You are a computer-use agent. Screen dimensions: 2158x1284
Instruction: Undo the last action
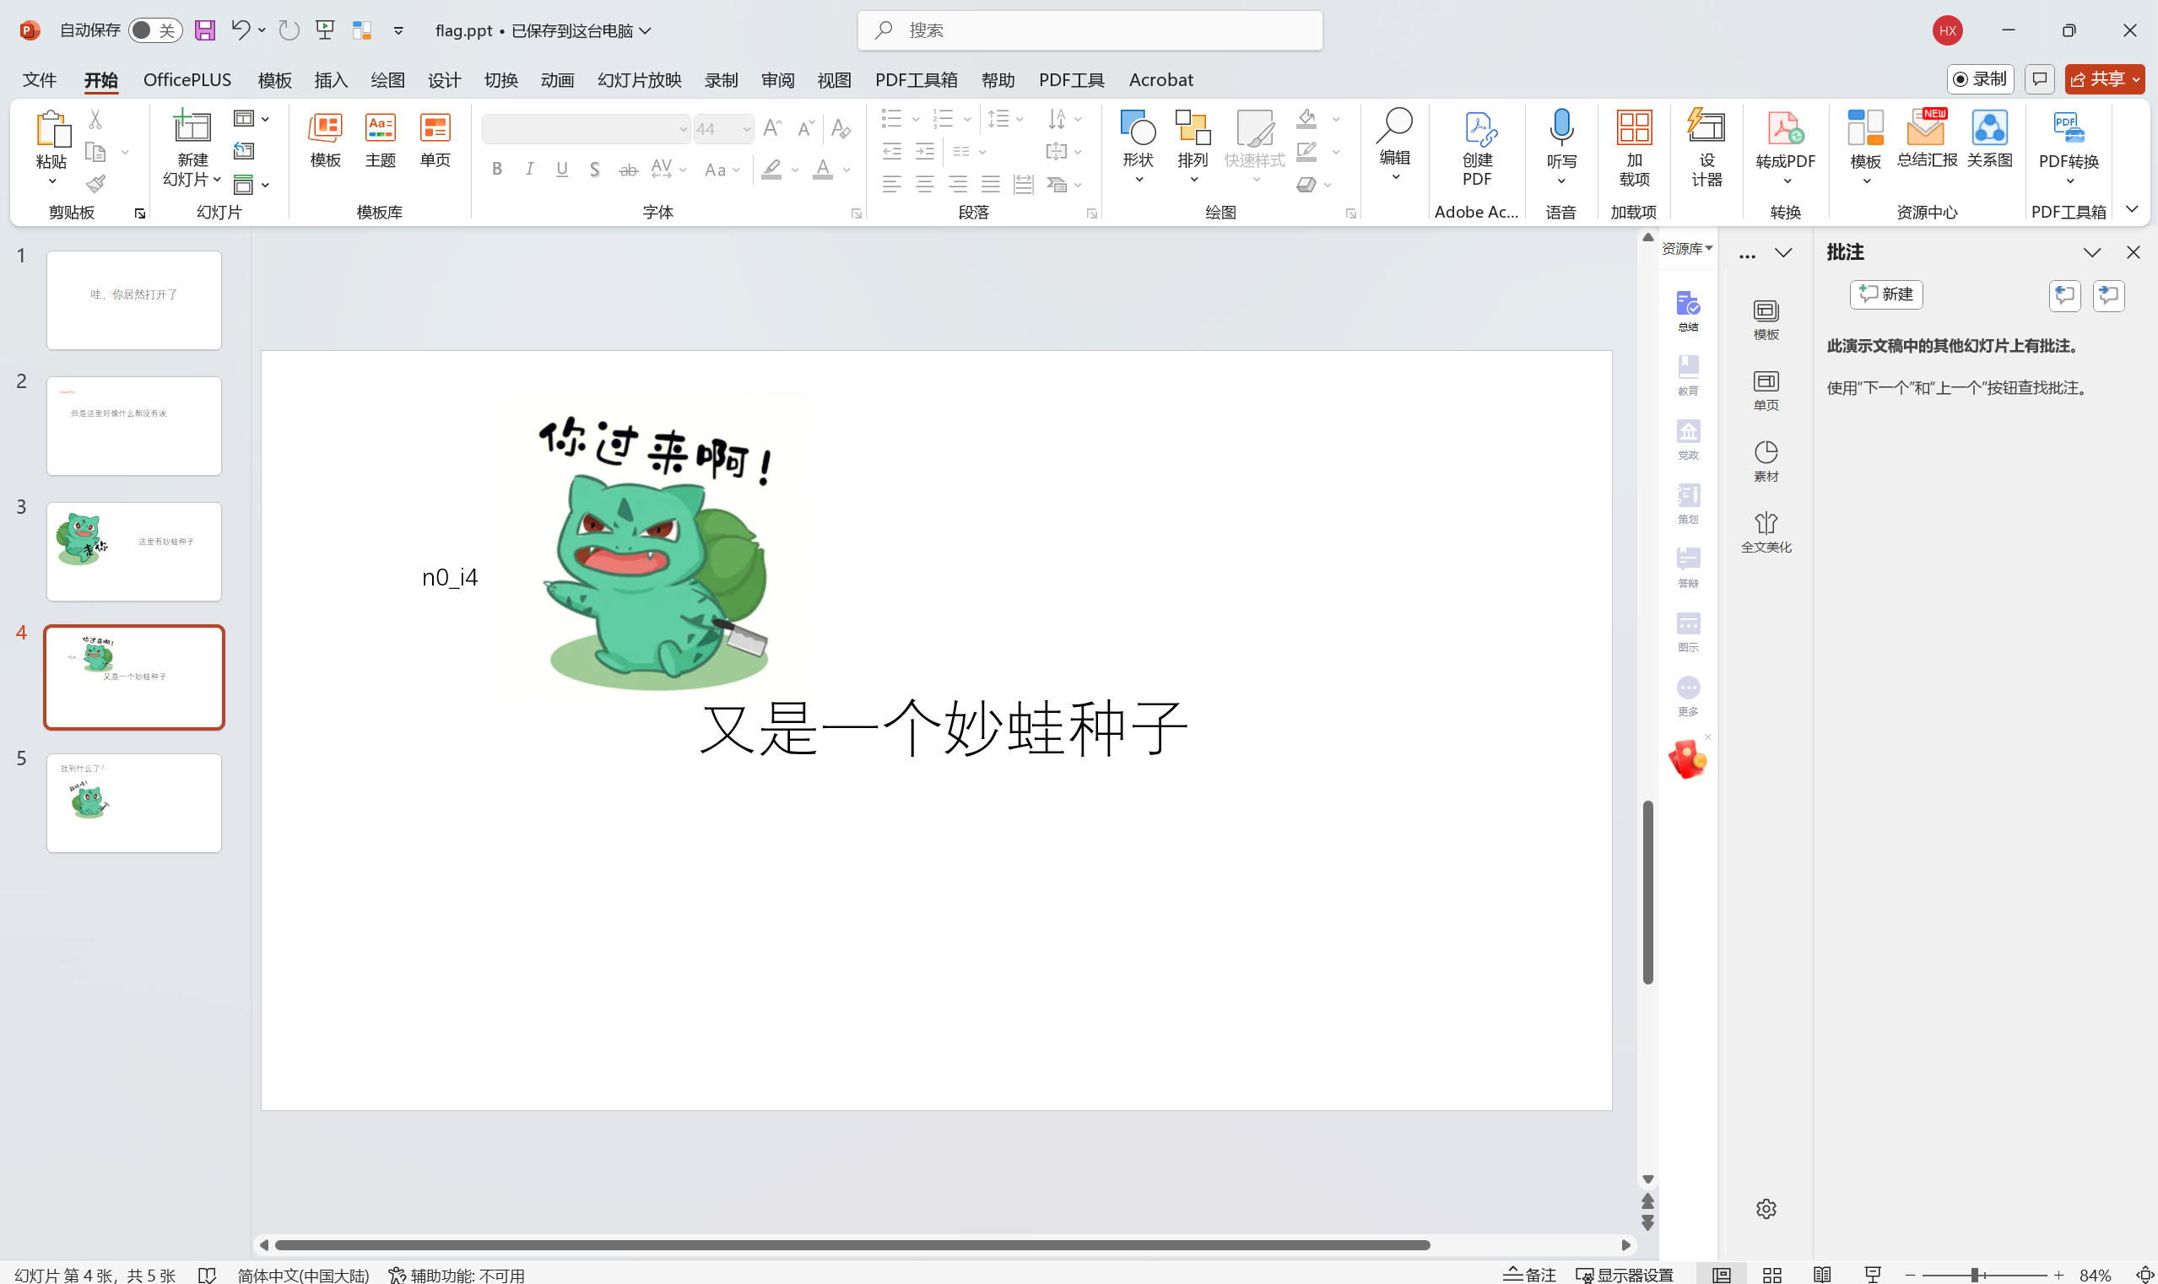240,30
